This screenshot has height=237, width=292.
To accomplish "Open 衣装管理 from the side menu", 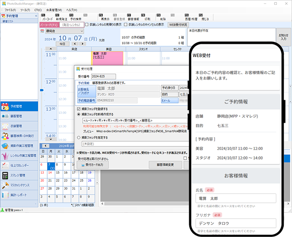I will tap(18, 126).
